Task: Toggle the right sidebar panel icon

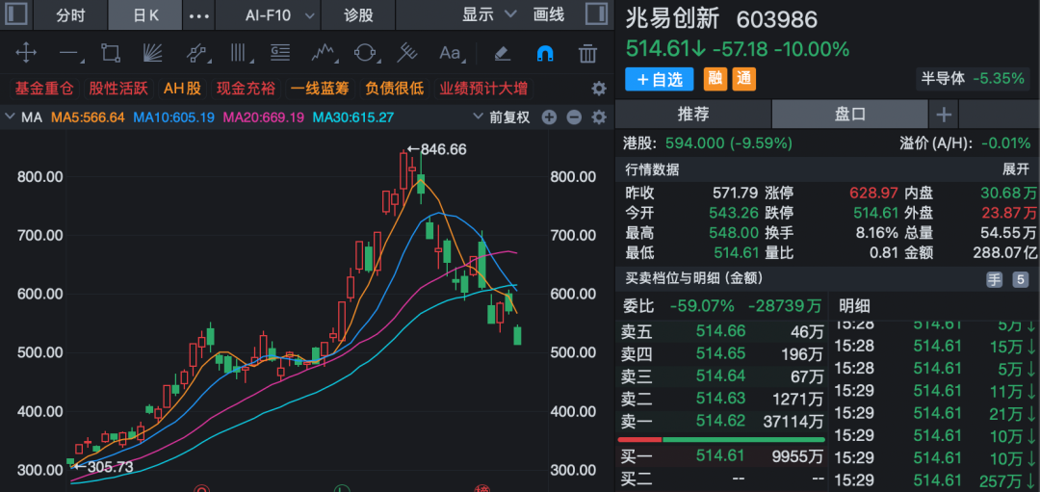Action: coord(597,13)
